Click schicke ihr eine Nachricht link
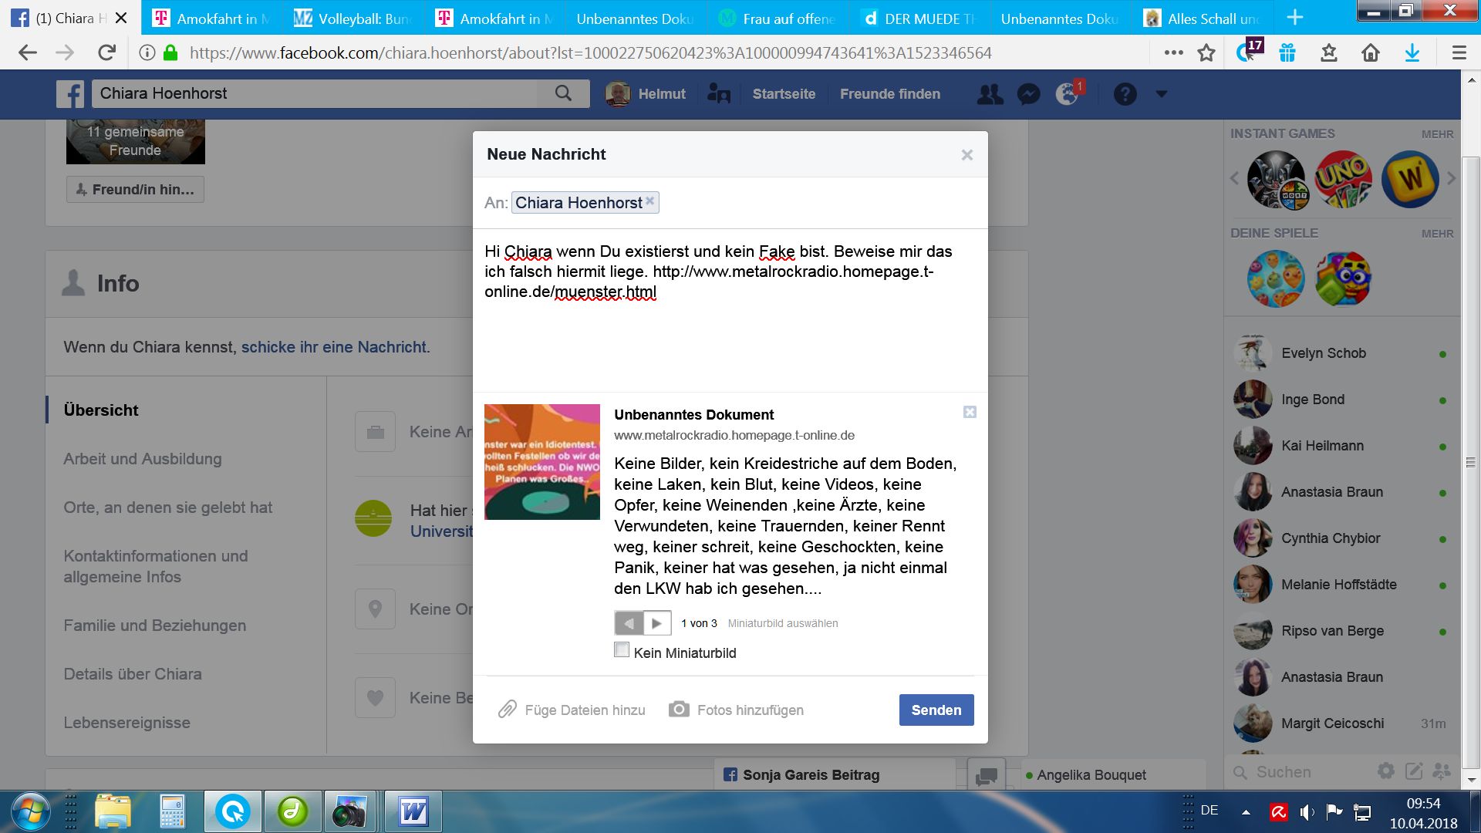 334,347
